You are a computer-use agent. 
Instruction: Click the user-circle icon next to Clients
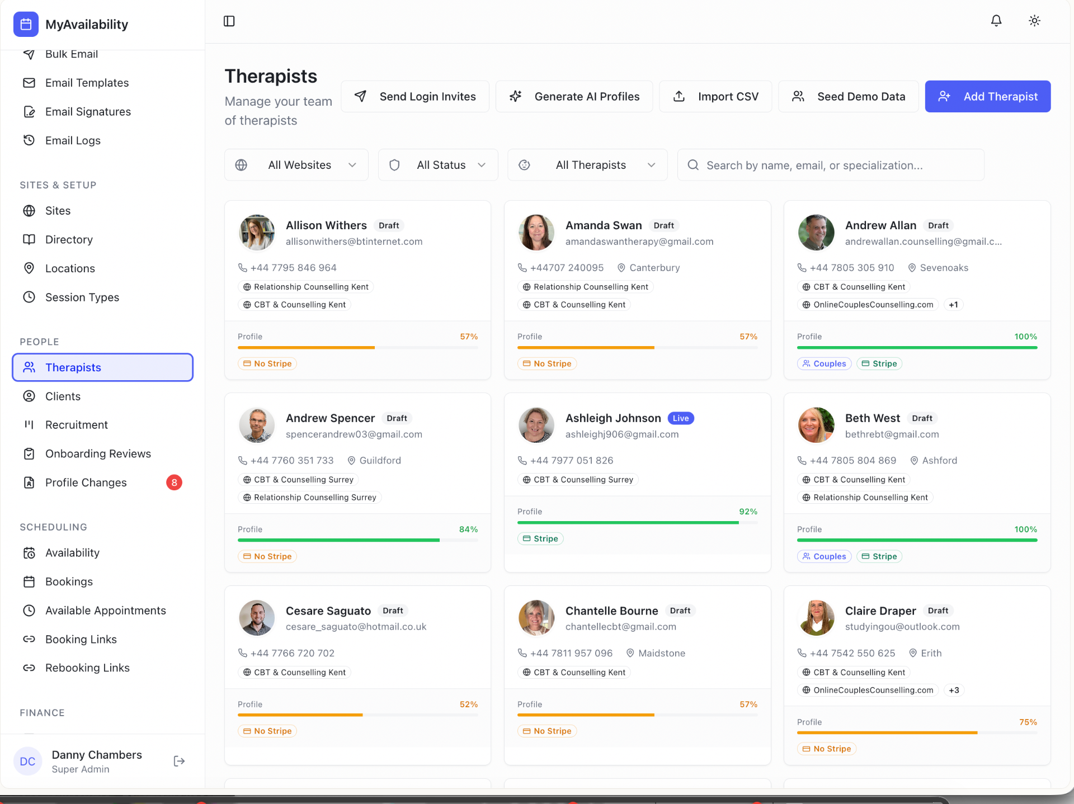coord(29,396)
